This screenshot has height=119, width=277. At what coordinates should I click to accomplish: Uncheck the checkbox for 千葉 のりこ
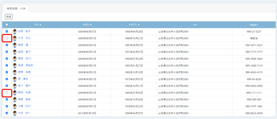pyautogui.click(x=7, y=106)
